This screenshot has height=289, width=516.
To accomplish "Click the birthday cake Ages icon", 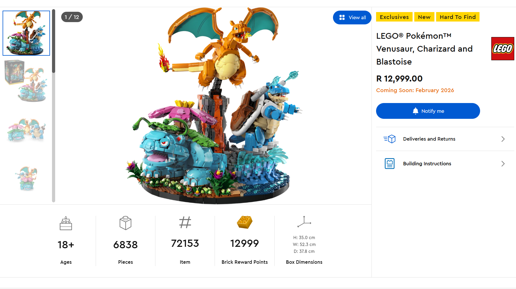I will 66,223.
